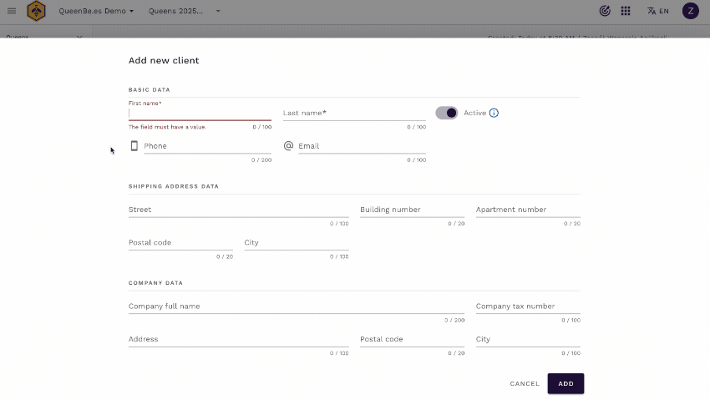This screenshot has width=710, height=400.
Task: Expand the Queens 2025 season dropdown
Action: point(184,11)
